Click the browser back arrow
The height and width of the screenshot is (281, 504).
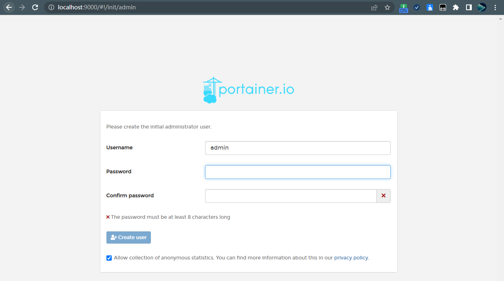9,7
